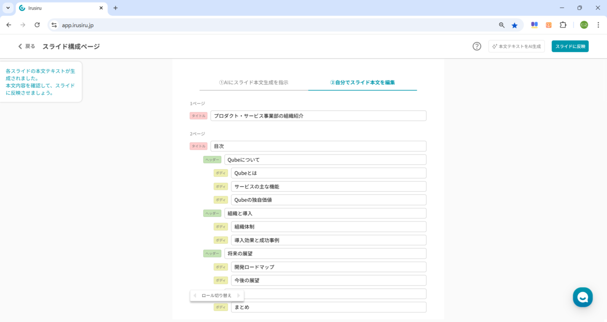Image resolution: width=607 pixels, height=322 pixels.
Task: Click the blue-purple extension icon in the toolbar
Action: 534,25
